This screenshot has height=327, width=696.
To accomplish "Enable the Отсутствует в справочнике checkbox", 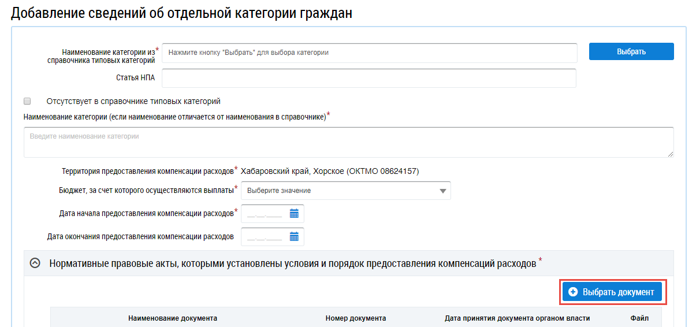I will pos(27,101).
